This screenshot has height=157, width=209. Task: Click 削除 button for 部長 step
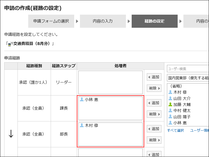coord(154,140)
